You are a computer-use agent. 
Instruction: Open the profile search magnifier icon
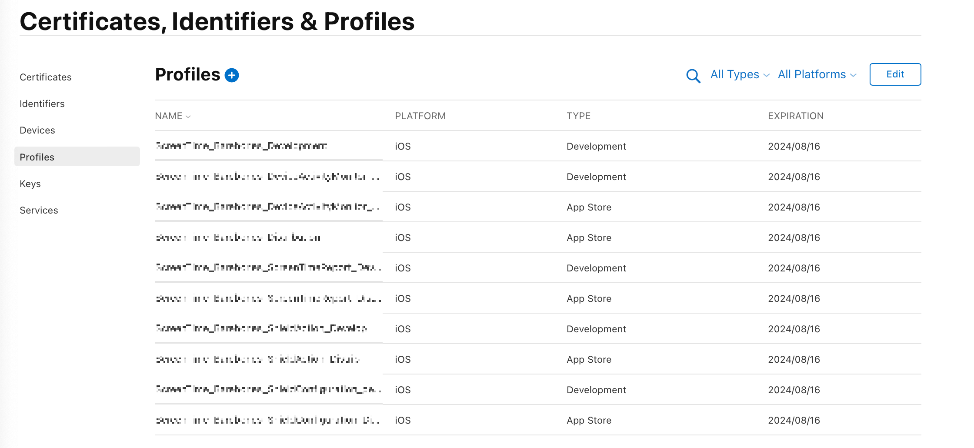(693, 76)
